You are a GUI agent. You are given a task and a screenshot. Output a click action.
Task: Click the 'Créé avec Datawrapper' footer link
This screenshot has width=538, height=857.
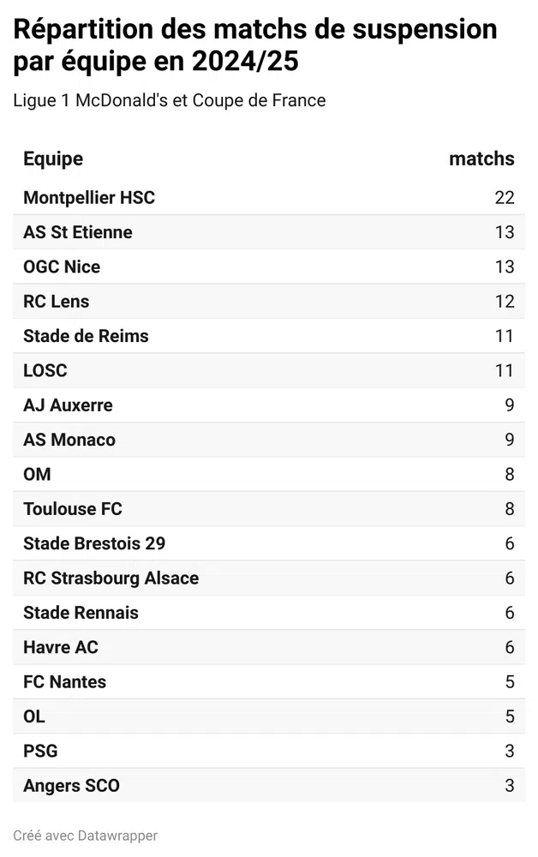pos(86,836)
